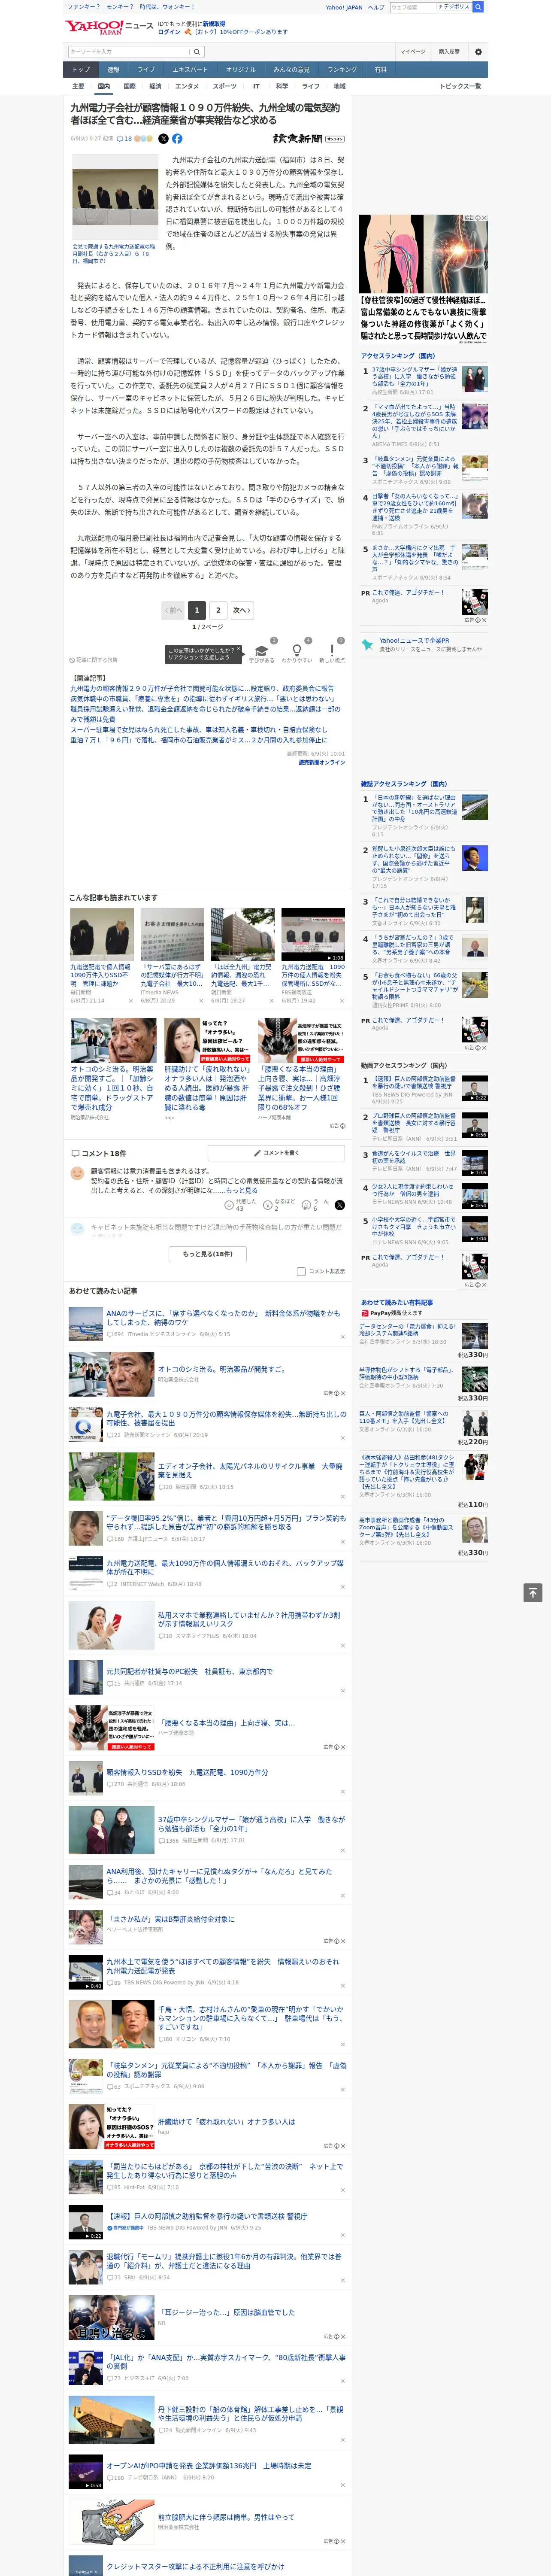Screen dimensions: 551x2576
Task: Open the オープンAIがIPO申請を発表 article
Action: (209, 2466)
